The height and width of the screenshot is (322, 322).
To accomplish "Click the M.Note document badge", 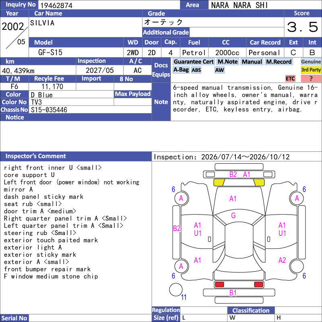I will [227, 62].
